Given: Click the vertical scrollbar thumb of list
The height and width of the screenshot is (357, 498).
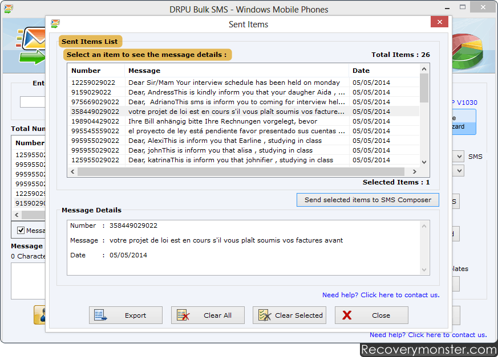Looking at the screenshot, I should click(424, 88).
